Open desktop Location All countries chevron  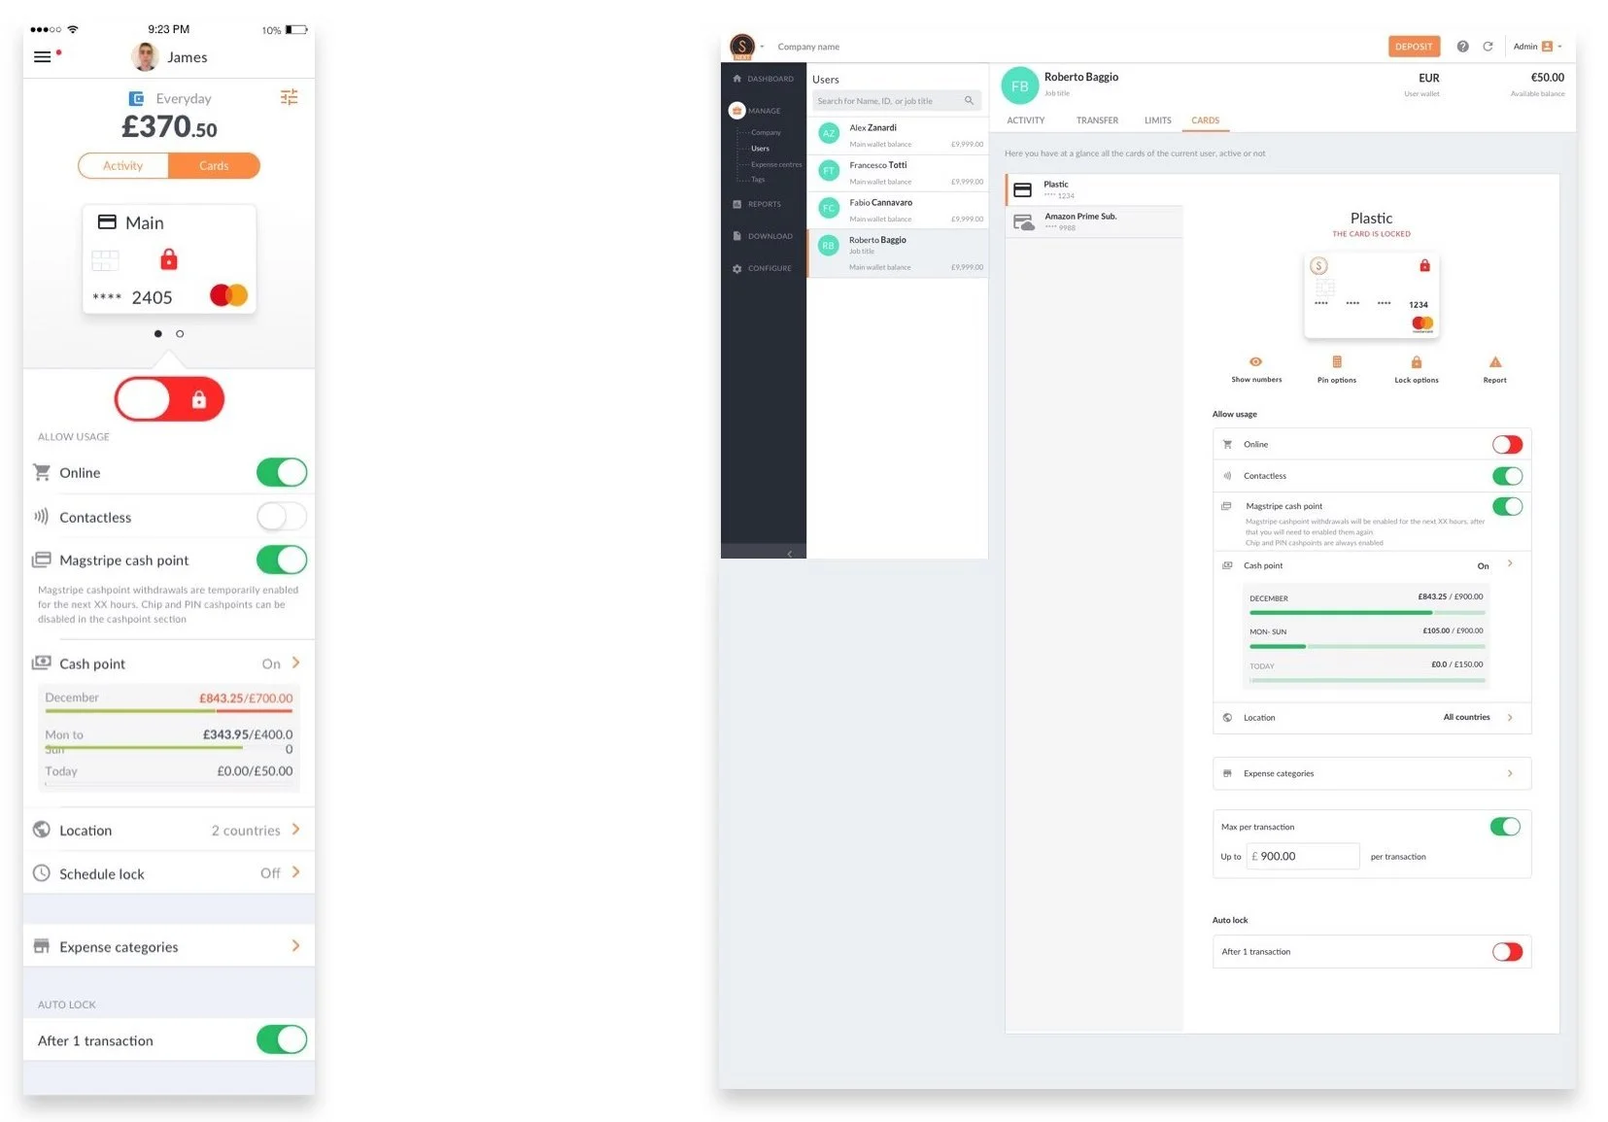[x=1510, y=717]
